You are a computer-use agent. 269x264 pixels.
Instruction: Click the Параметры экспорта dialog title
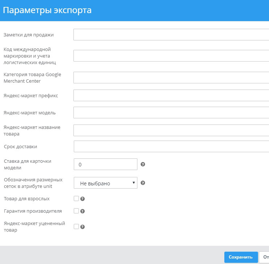click(x=47, y=10)
